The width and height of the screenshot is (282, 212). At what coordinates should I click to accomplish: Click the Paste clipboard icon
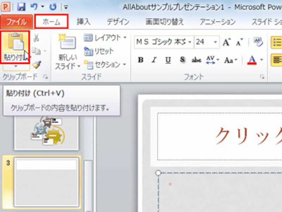tap(16, 42)
